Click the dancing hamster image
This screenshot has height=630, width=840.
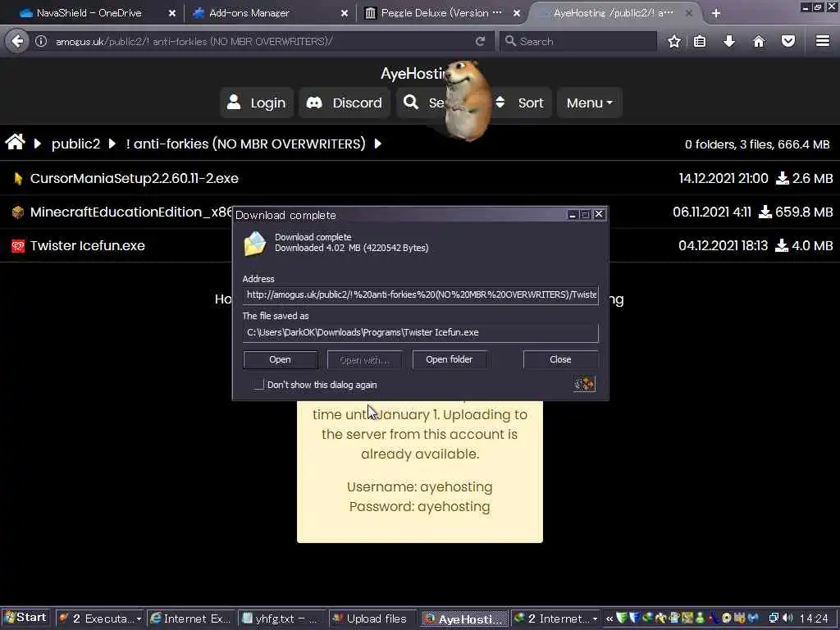(x=467, y=100)
